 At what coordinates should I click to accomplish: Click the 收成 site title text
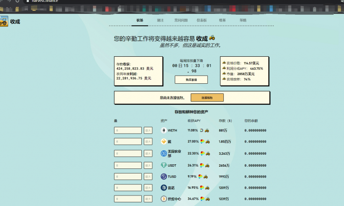[x=15, y=22]
